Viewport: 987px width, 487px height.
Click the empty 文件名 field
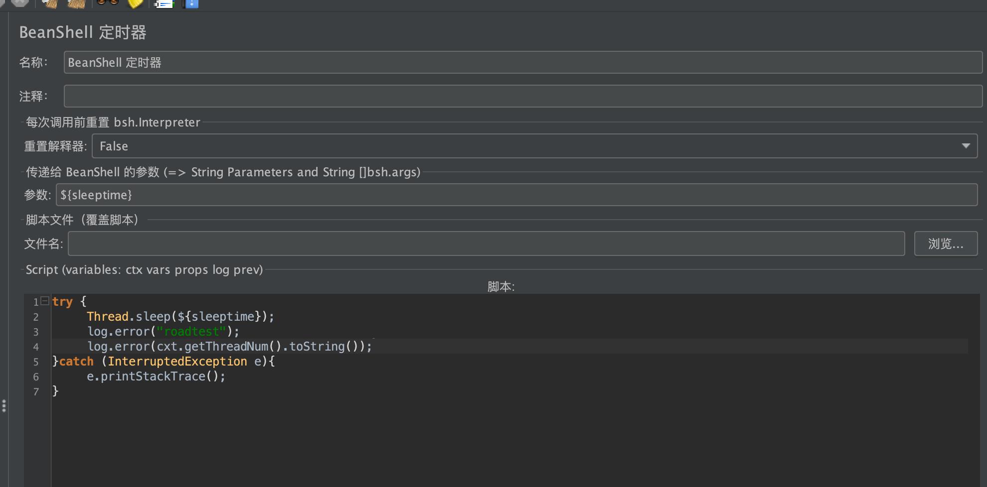[486, 243]
